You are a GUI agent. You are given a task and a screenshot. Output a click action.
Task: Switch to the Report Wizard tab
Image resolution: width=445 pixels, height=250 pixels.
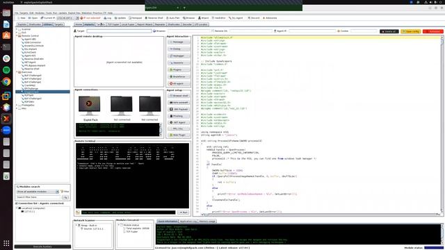(145, 25)
